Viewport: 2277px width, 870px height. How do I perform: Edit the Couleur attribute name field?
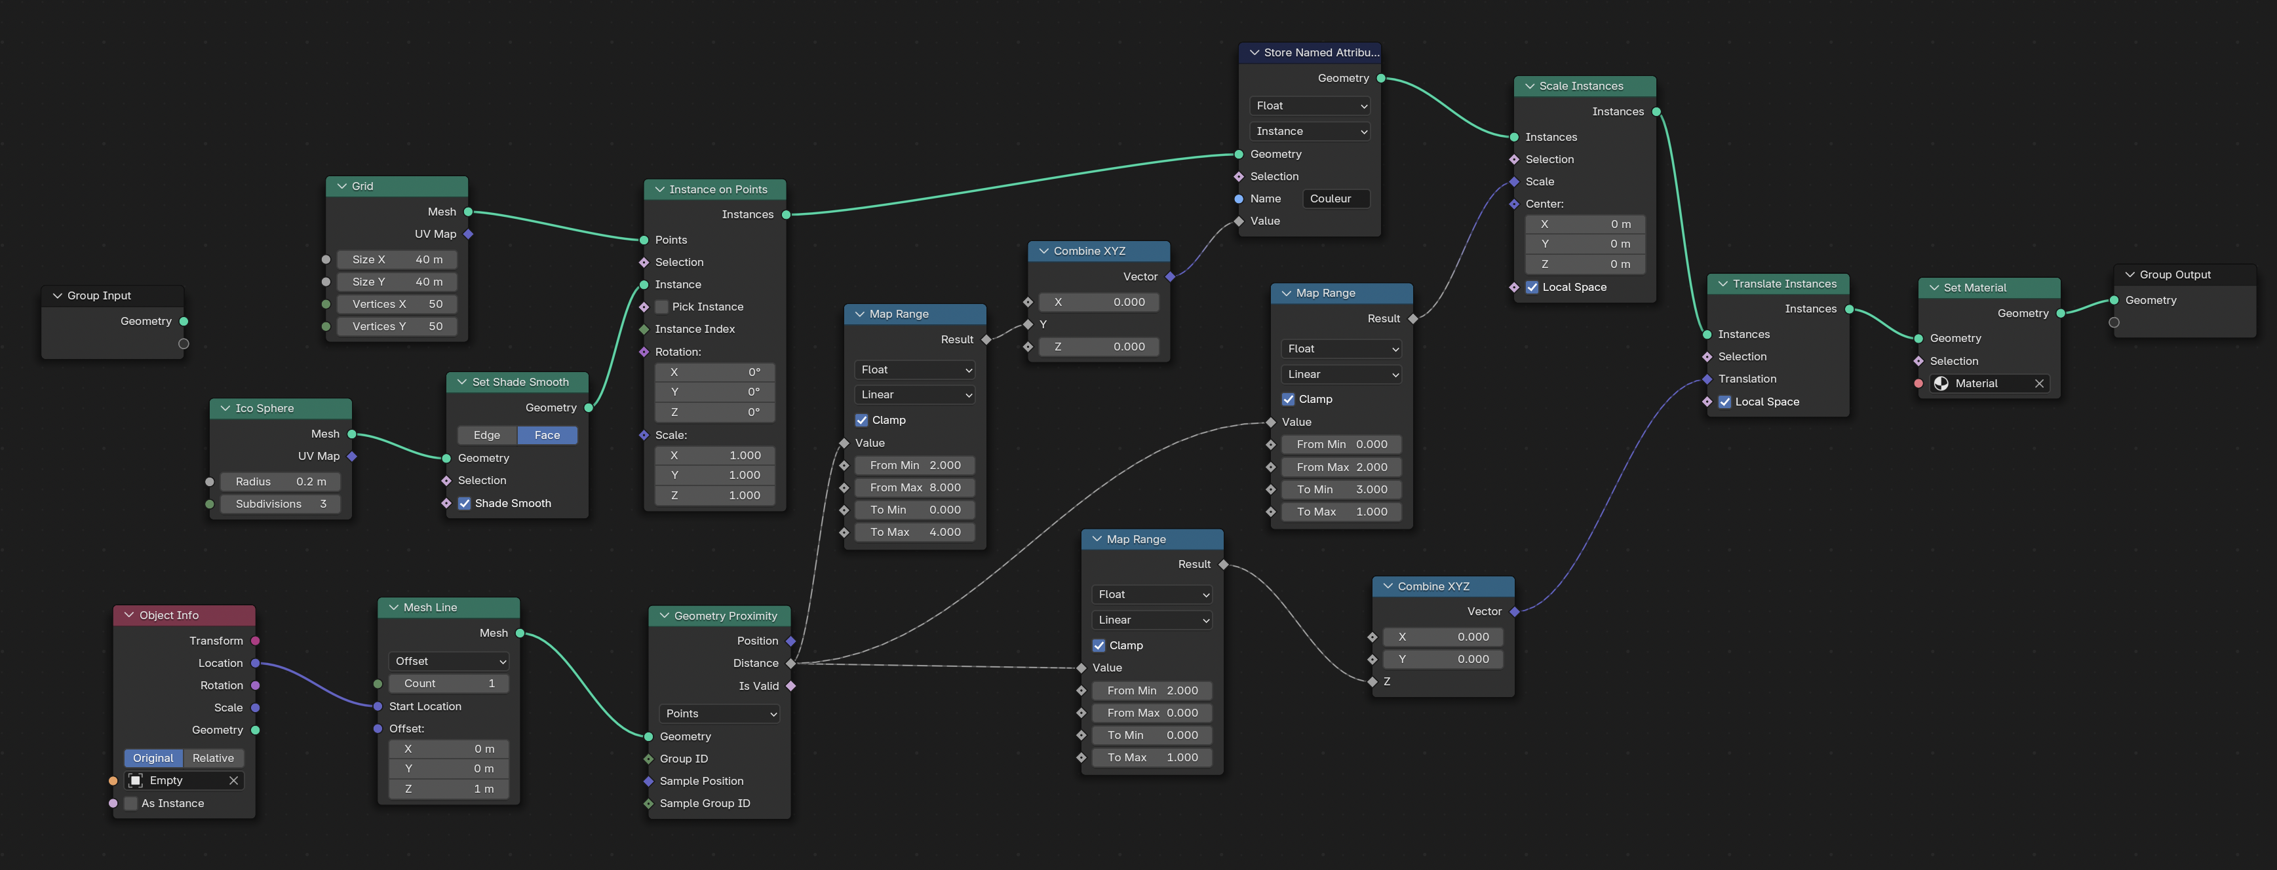(x=1336, y=199)
